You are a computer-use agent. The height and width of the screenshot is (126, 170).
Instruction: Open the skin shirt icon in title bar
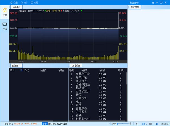[153, 2]
